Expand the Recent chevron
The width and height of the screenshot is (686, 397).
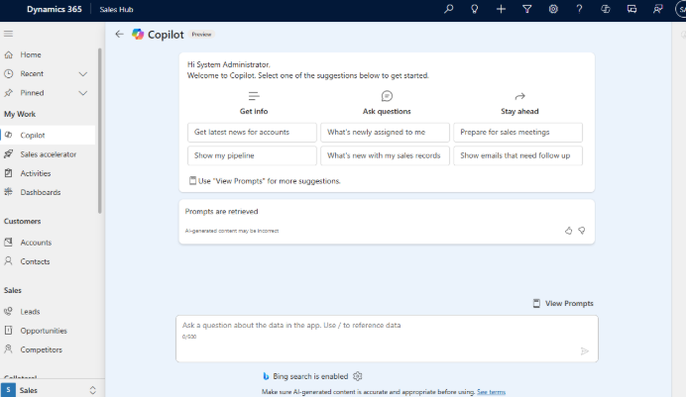pyautogui.click(x=82, y=74)
